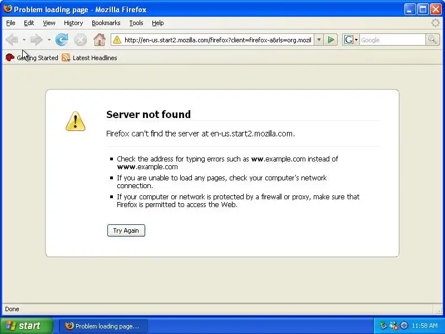The height and width of the screenshot is (334, 445).
Task: Click the Stop loading icon
Action: (81, 40)
